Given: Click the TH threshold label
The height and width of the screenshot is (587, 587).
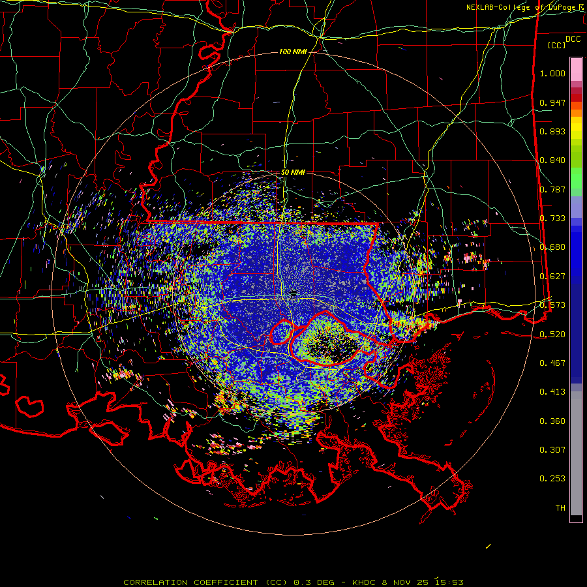Looking at the screenshot, I should point(560,508).
